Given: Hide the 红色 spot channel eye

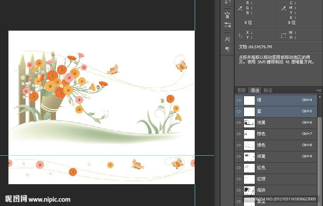Looking at the screenshot, I should tap(239, 168).
